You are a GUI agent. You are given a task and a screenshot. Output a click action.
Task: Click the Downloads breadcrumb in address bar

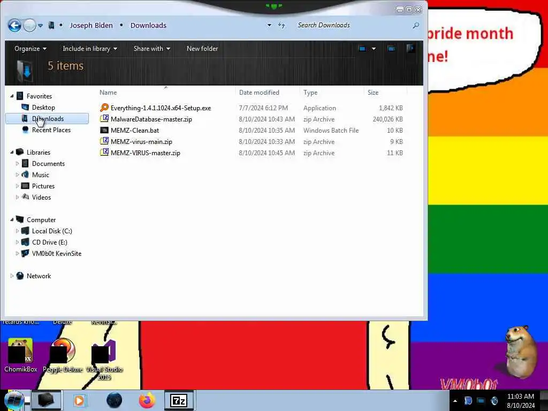[149, 26]
